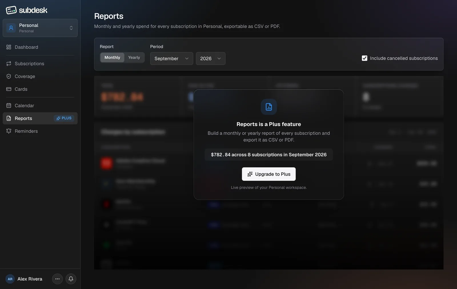Click the Cards credit-card icon
The height and width of the screenshot is (289, 457).
(9, 89)
